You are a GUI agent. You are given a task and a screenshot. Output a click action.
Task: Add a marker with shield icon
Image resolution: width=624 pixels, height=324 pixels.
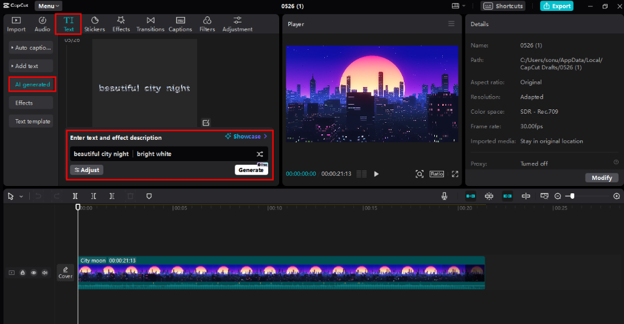point(149,196)
